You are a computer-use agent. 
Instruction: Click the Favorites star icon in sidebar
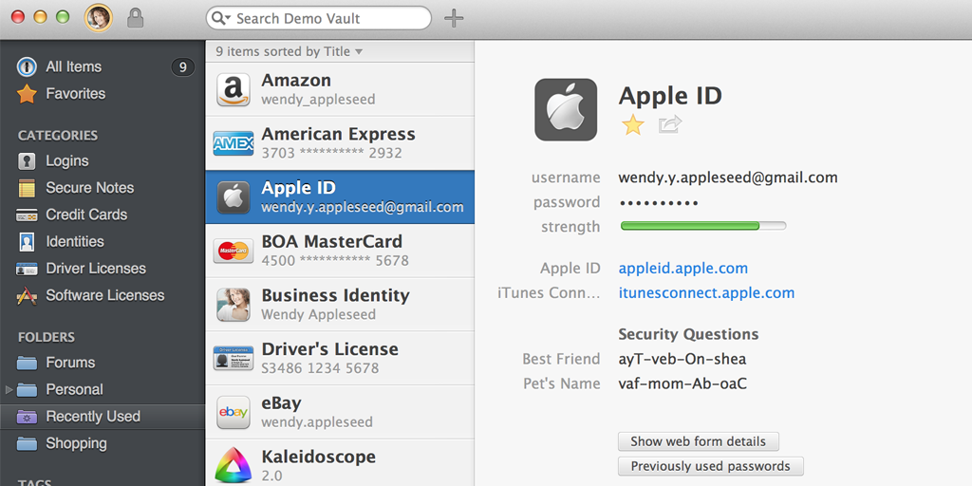(x=27, y=94)
